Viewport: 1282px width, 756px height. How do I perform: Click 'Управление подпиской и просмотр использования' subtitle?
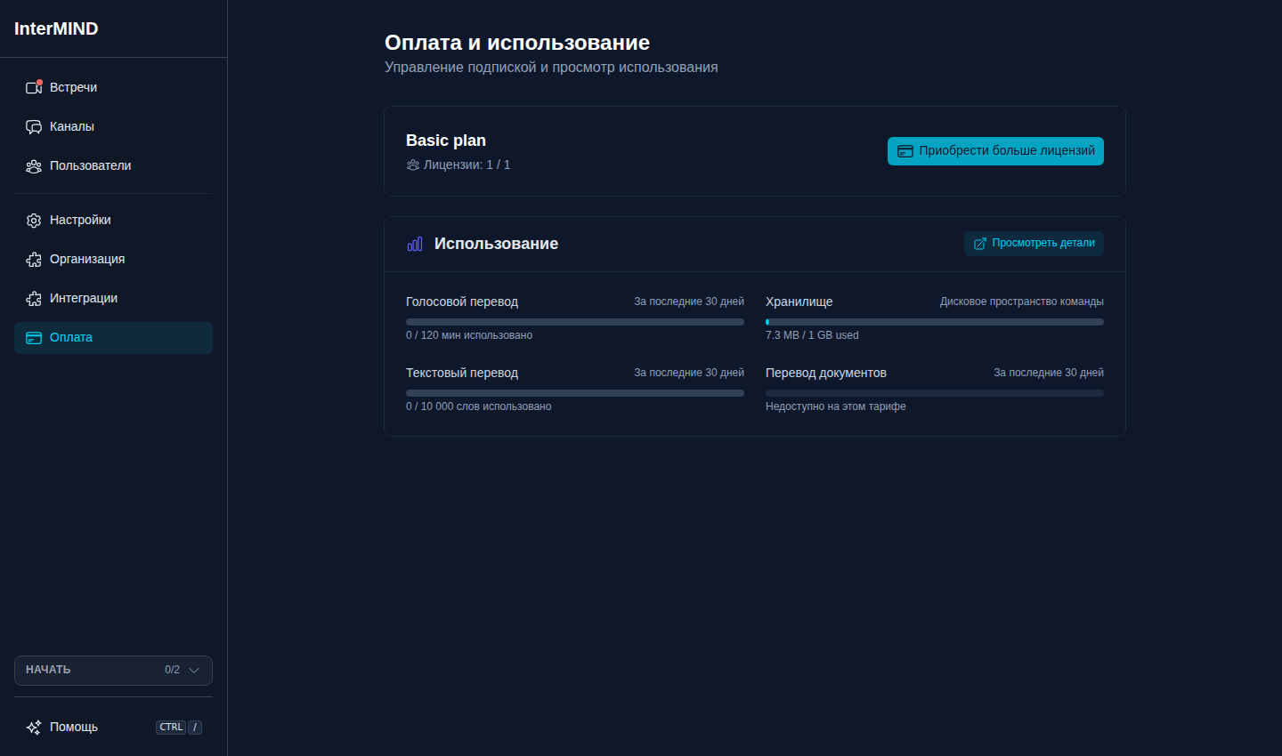(551, 68)
